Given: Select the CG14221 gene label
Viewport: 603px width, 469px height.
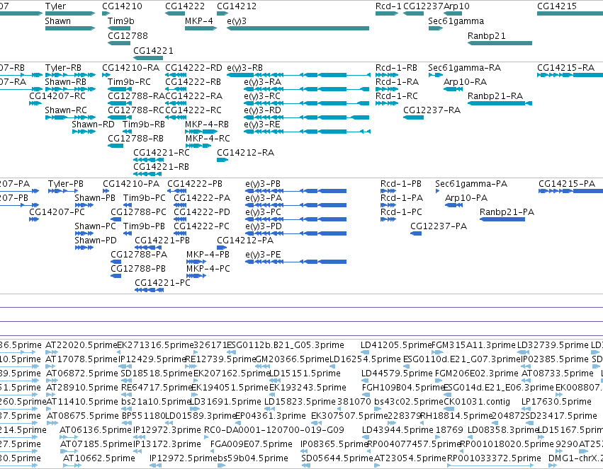Looking at the screenshot, I should pos(153,51).
